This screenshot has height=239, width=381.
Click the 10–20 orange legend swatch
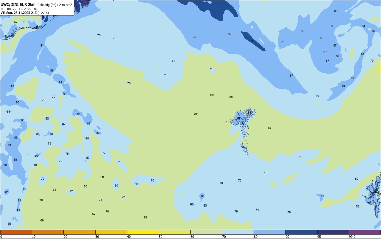[x=48, y=232]
